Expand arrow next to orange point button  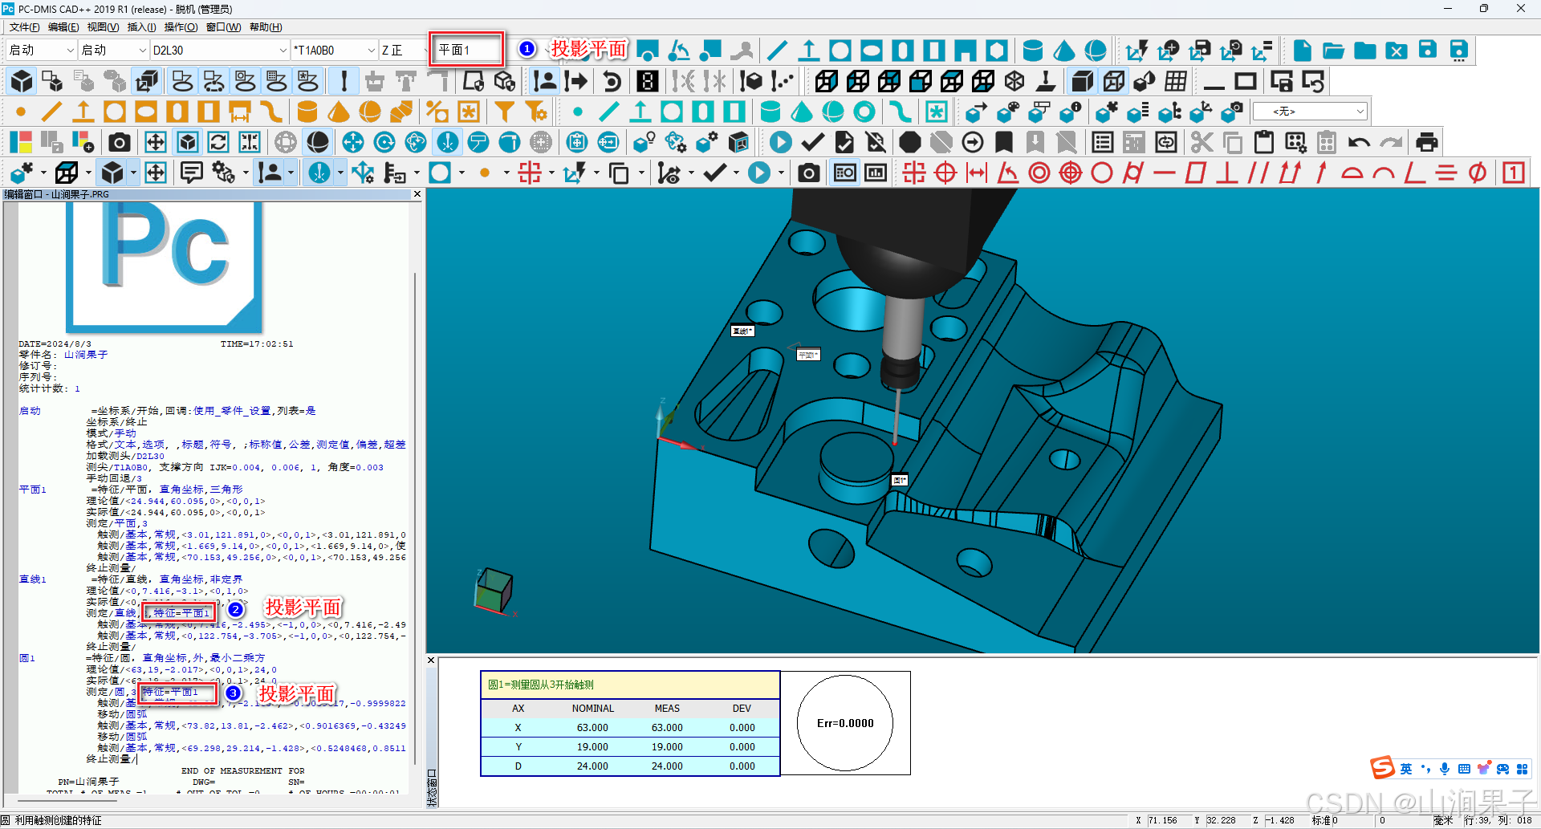[x=506, y=173]
